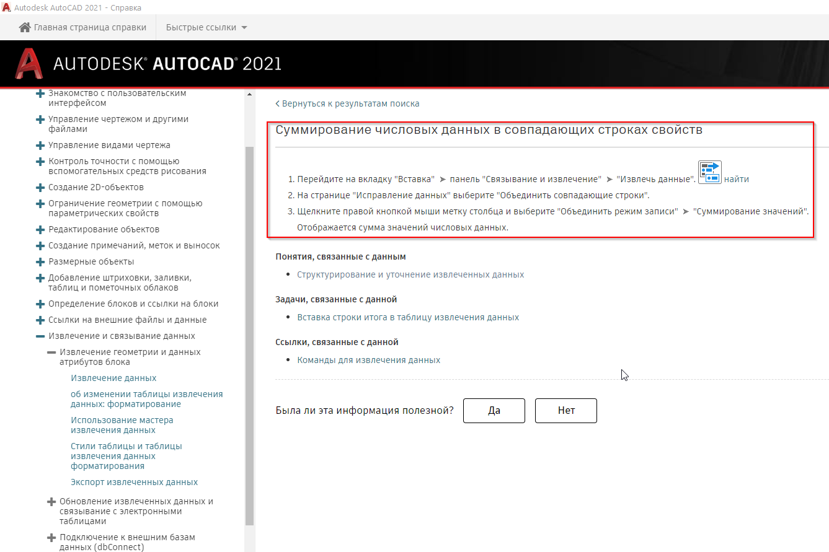Viewport: 829px width, 552px height.
Task: Collapse Извлечение и связывание данных node
Action: pos(40,336)
